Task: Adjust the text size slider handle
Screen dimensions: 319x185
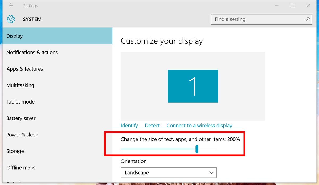Action: (197, 149)
